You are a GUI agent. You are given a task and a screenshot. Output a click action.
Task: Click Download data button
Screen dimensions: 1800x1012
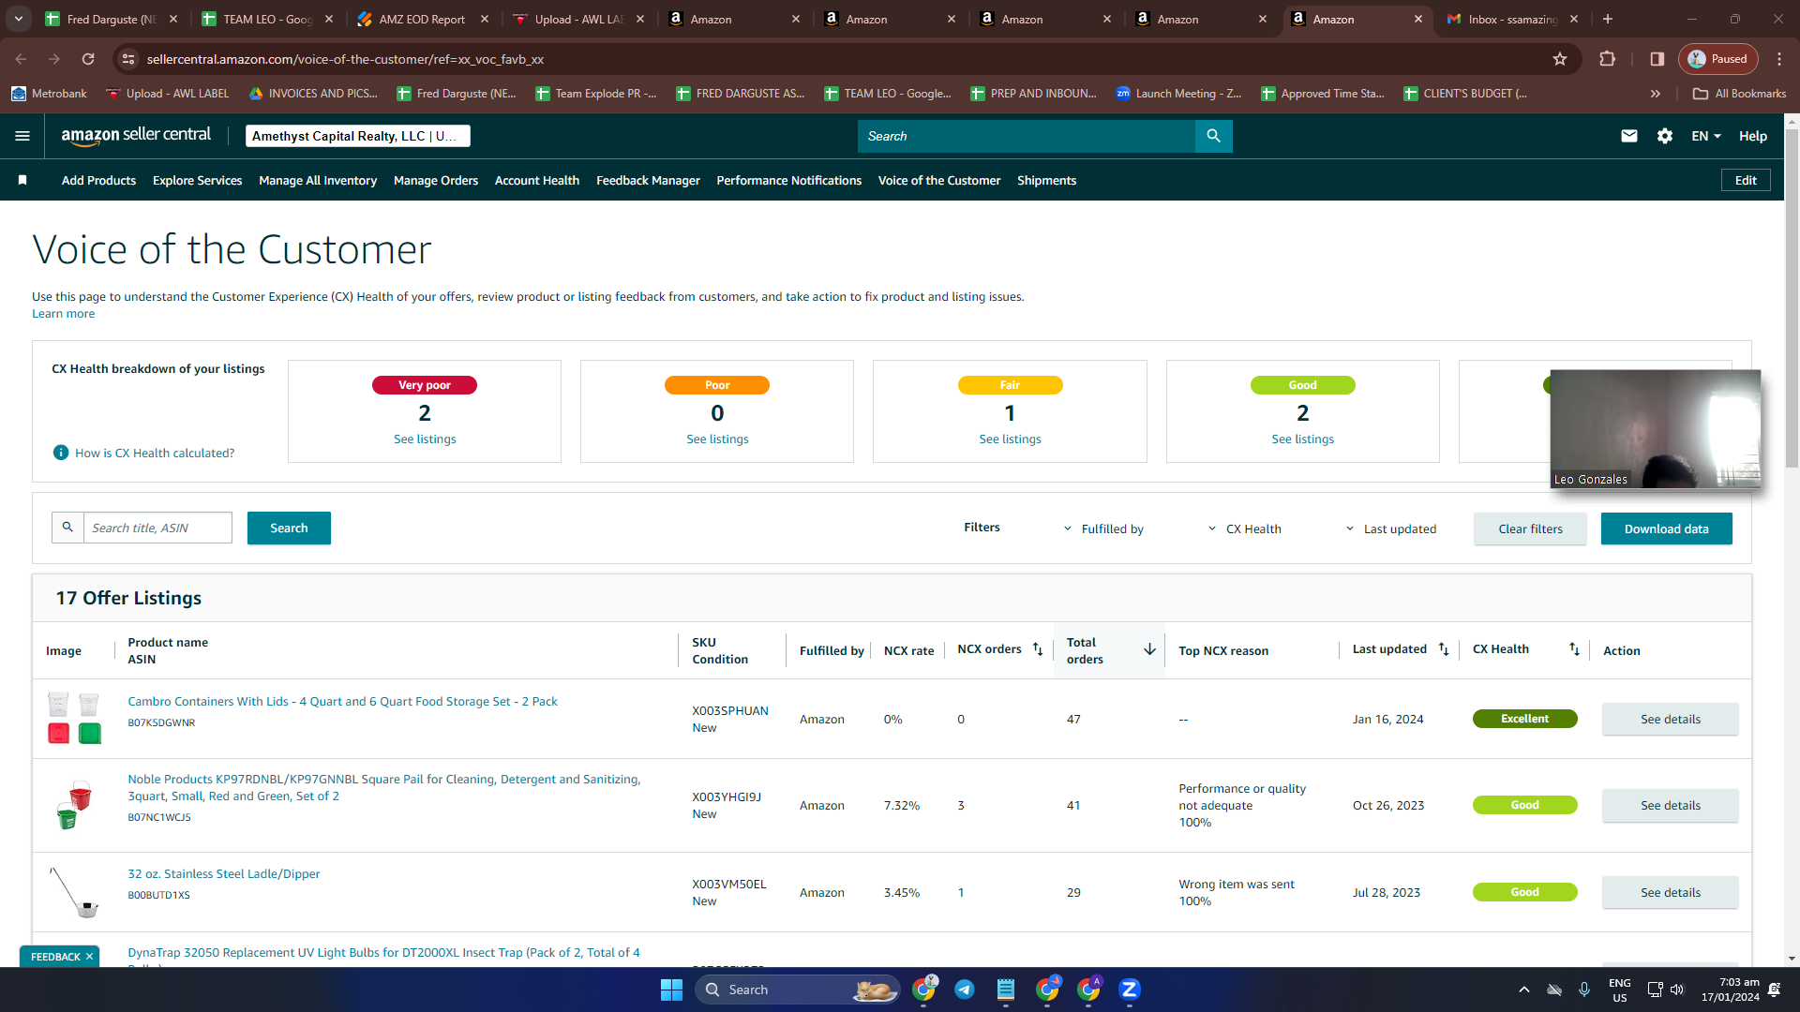point(1666,528)
